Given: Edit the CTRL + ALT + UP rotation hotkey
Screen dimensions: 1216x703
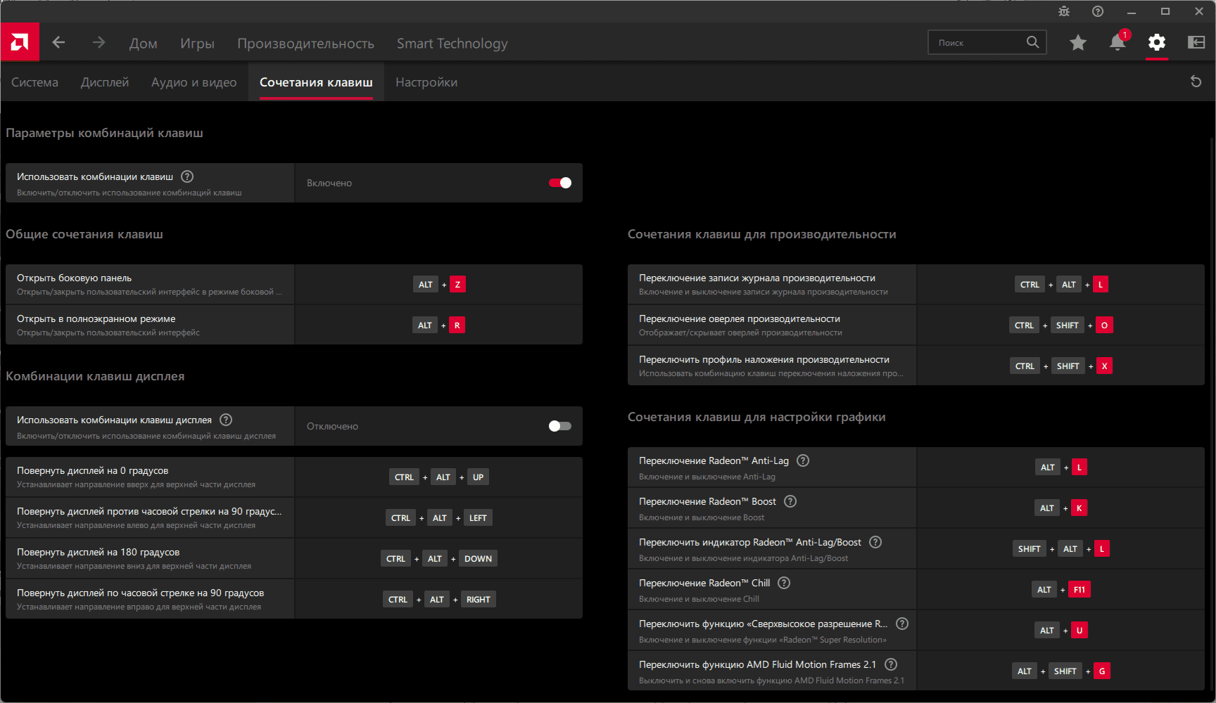Looking at the screenshot, I should click(x=439, y=477).
